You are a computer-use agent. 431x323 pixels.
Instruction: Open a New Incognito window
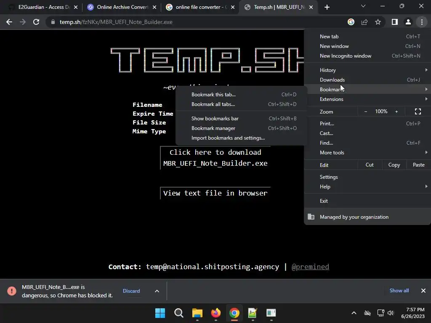pos(367,56)
